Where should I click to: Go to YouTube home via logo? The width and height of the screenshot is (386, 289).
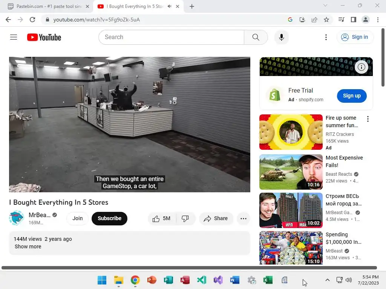44,37
